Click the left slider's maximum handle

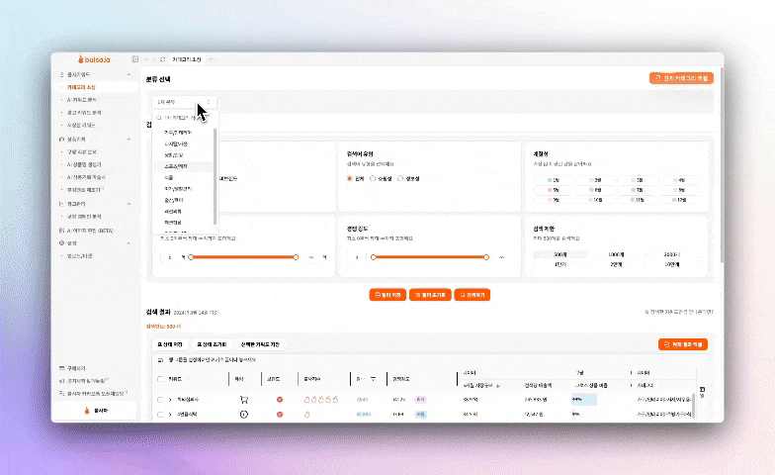click(296, 257)
